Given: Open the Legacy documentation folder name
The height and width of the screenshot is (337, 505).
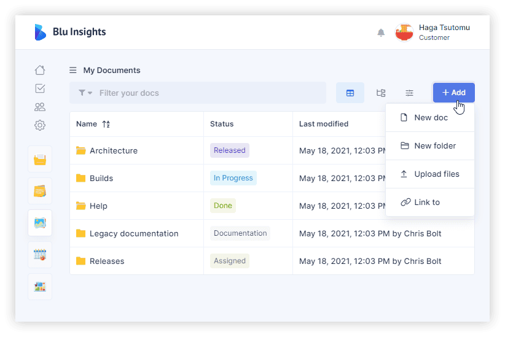Looking at the screenshot, I should click(134, 234).
